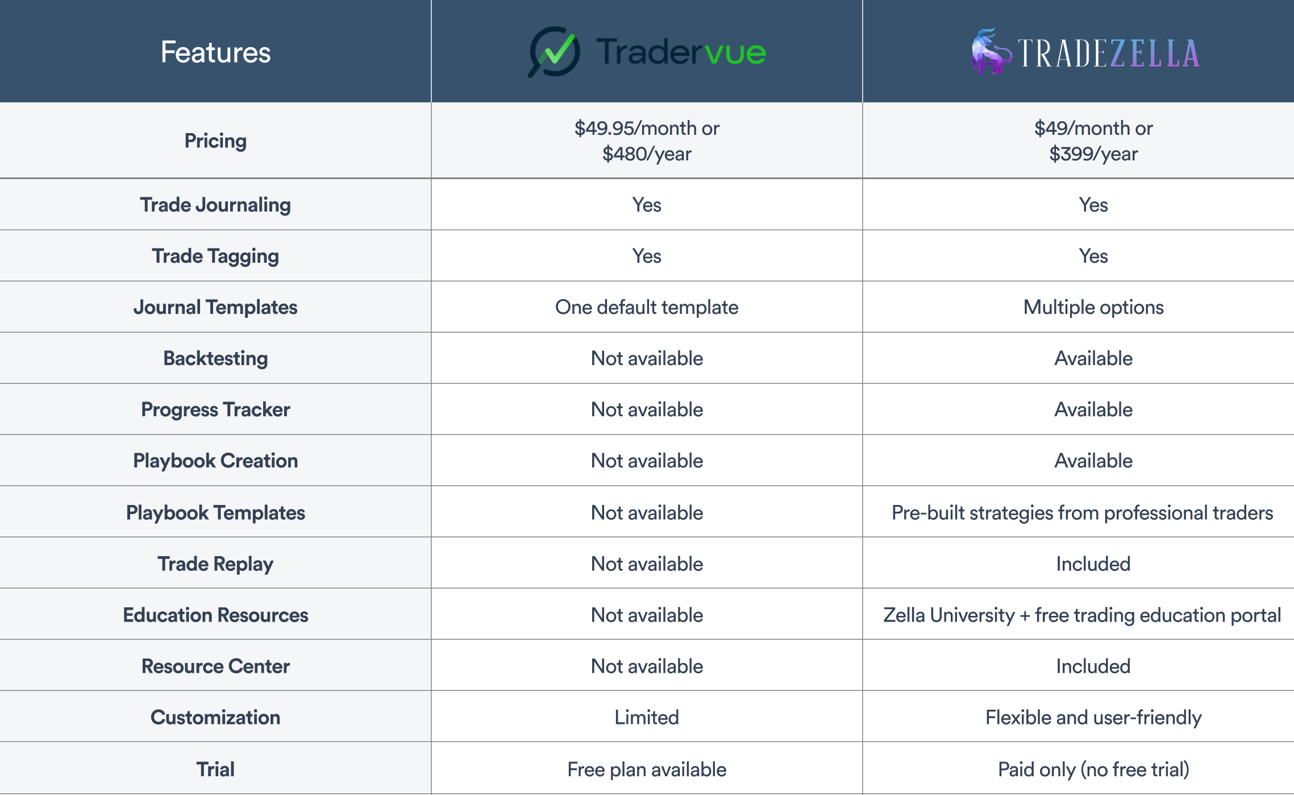The width and height of the screenshot is (1294, 795).
Task: Click the Trade Journaling row label
Action: coord(215,205)
